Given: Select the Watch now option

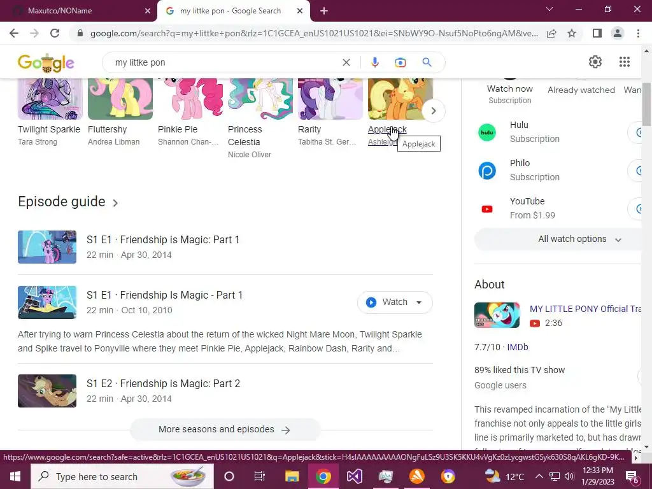Looking at the screenshot, I should pos(510,89).
